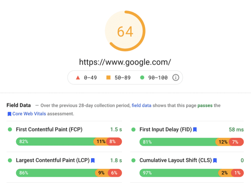The image size is (251, 183).
Task: Click the 58 ms FID value
Action: pyautogui.click(x=236, y=129)
